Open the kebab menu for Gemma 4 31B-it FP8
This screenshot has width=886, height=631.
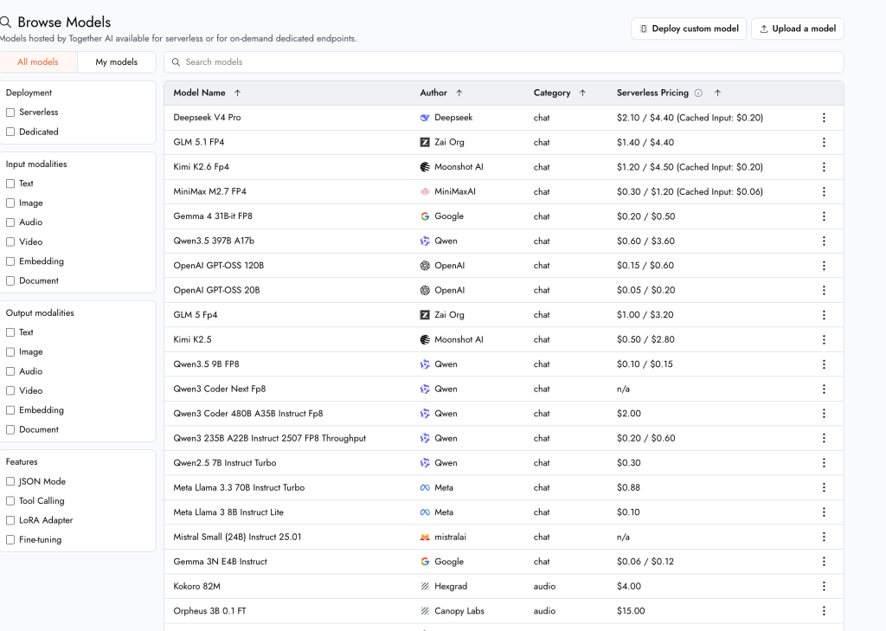tap(824, 216)
